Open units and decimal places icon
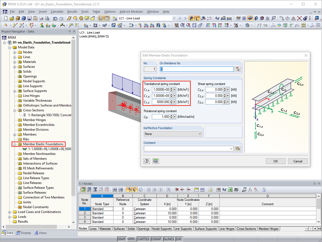Viewport: 322px width, 242px height. [x=155, y=161]
